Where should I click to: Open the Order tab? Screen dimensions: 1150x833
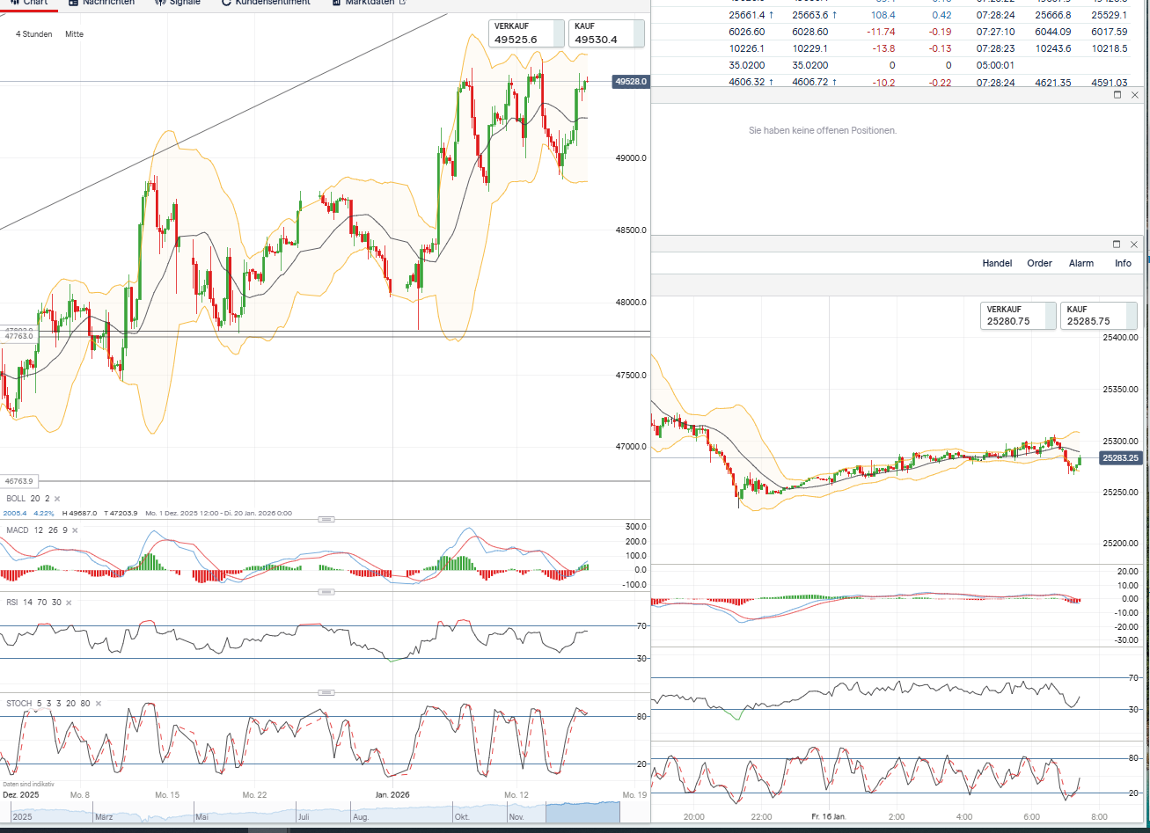pyautogui.click(x=1039, y=263)
